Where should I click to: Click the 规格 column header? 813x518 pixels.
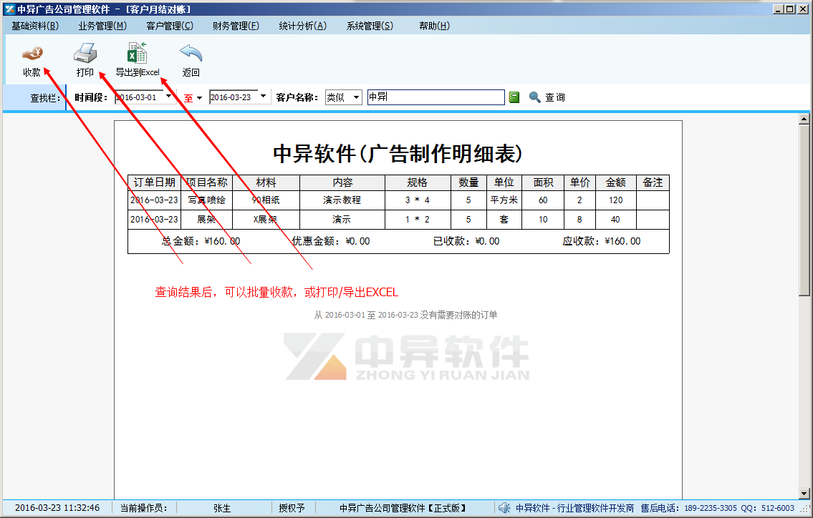coord(418,182)
